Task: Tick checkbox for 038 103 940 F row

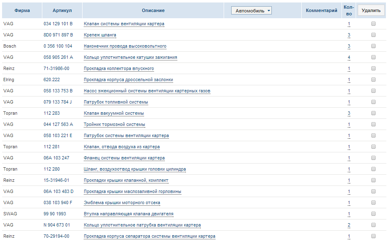Action: [373, 202]
